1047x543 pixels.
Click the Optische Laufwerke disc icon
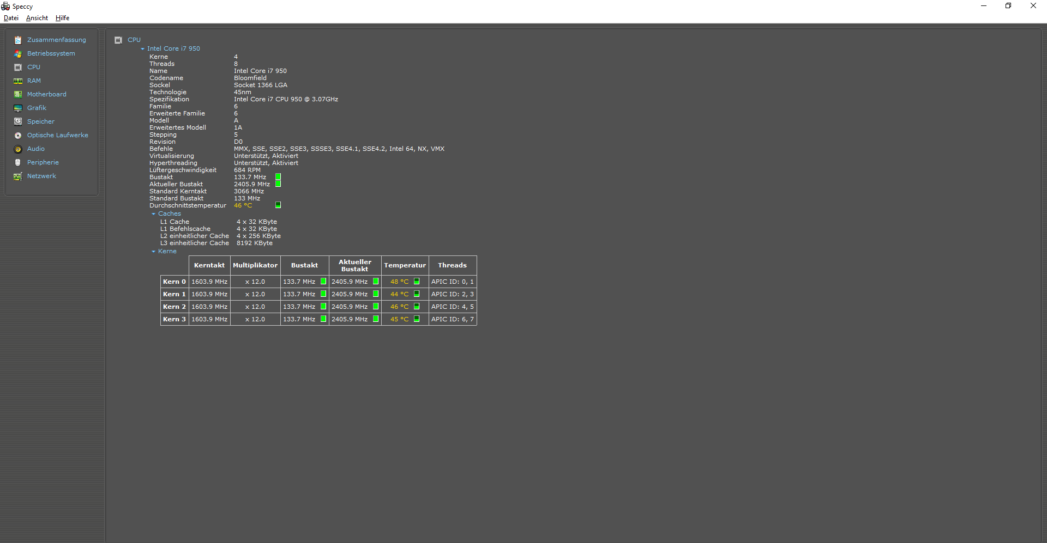click(x=18, y=136)
